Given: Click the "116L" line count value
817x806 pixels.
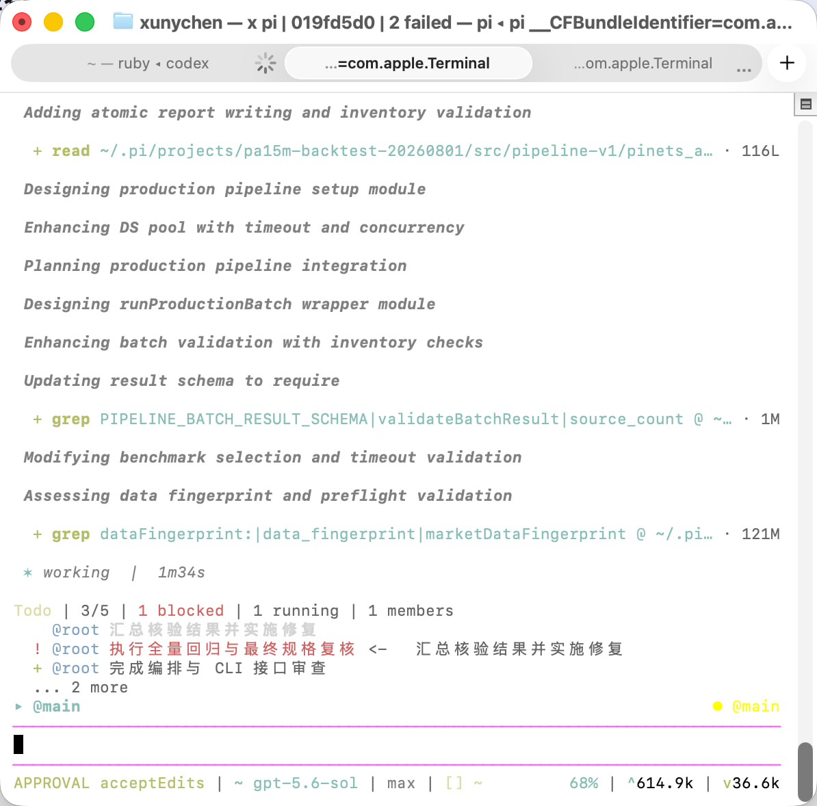Looking at the screenshot, I should (761, 151).
